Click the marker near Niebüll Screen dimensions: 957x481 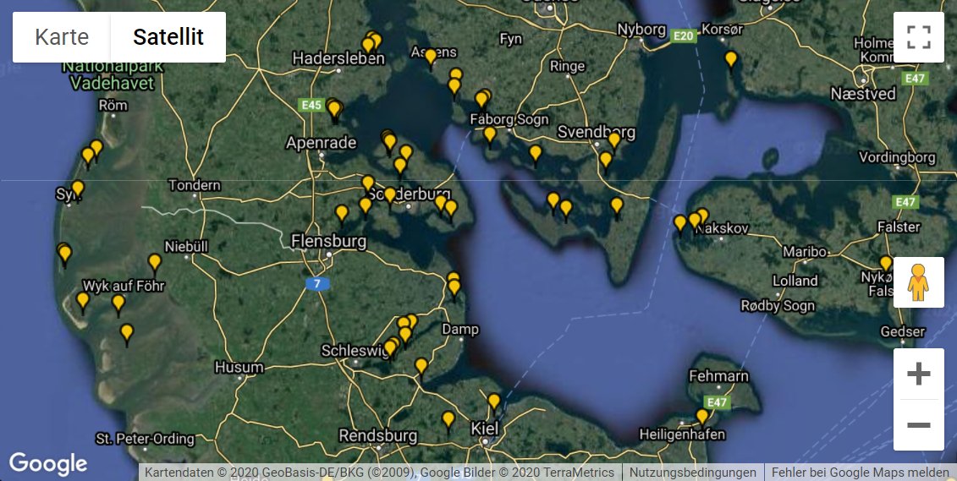[155, 263]
